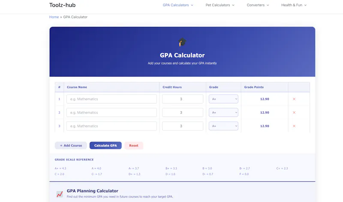The width and height of the screenshot is (343, 202).
Task: Focus course name field in row 2
Action: (111, 113)
